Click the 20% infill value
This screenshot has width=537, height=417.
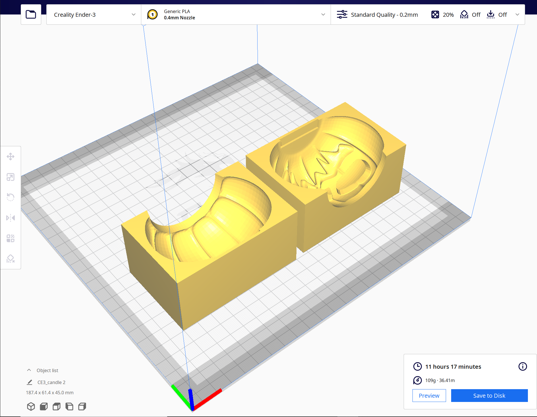point(448,15)
